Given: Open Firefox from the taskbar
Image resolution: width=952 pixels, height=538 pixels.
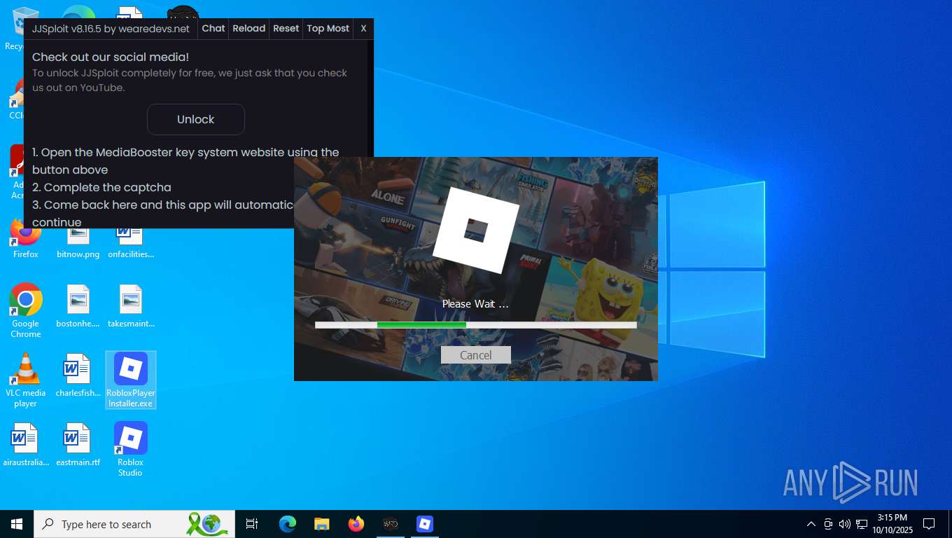Looking at the screenshot, I should point(356,524).
